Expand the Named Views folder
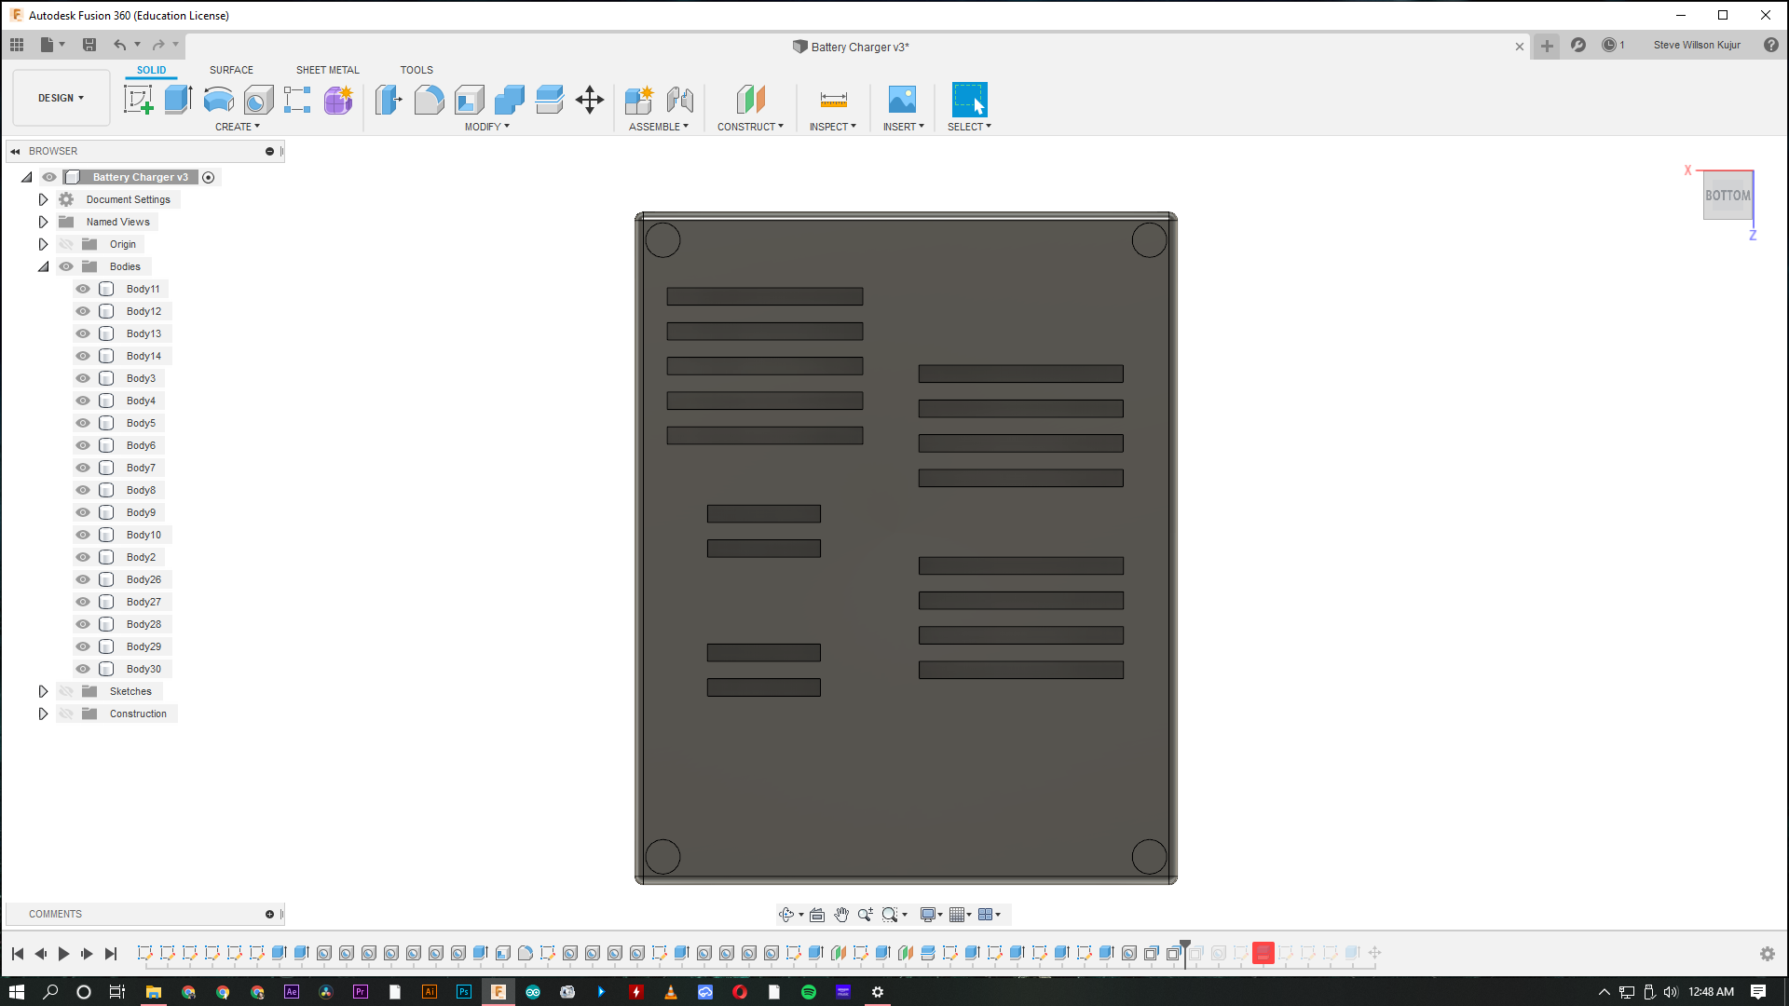This screenshot has height=1006, width=1789. pyautogui.click(x=43, y=222)
